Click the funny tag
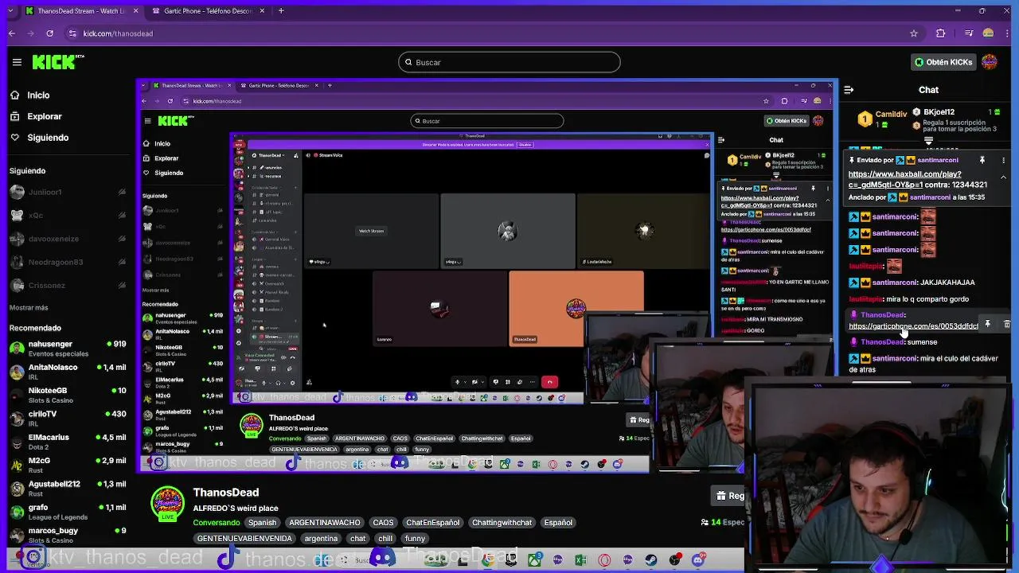Viewport: 1019px width, 573px height. coord(415,539)
